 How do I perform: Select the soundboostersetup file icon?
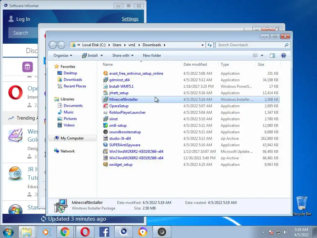(x=105, y=132)
